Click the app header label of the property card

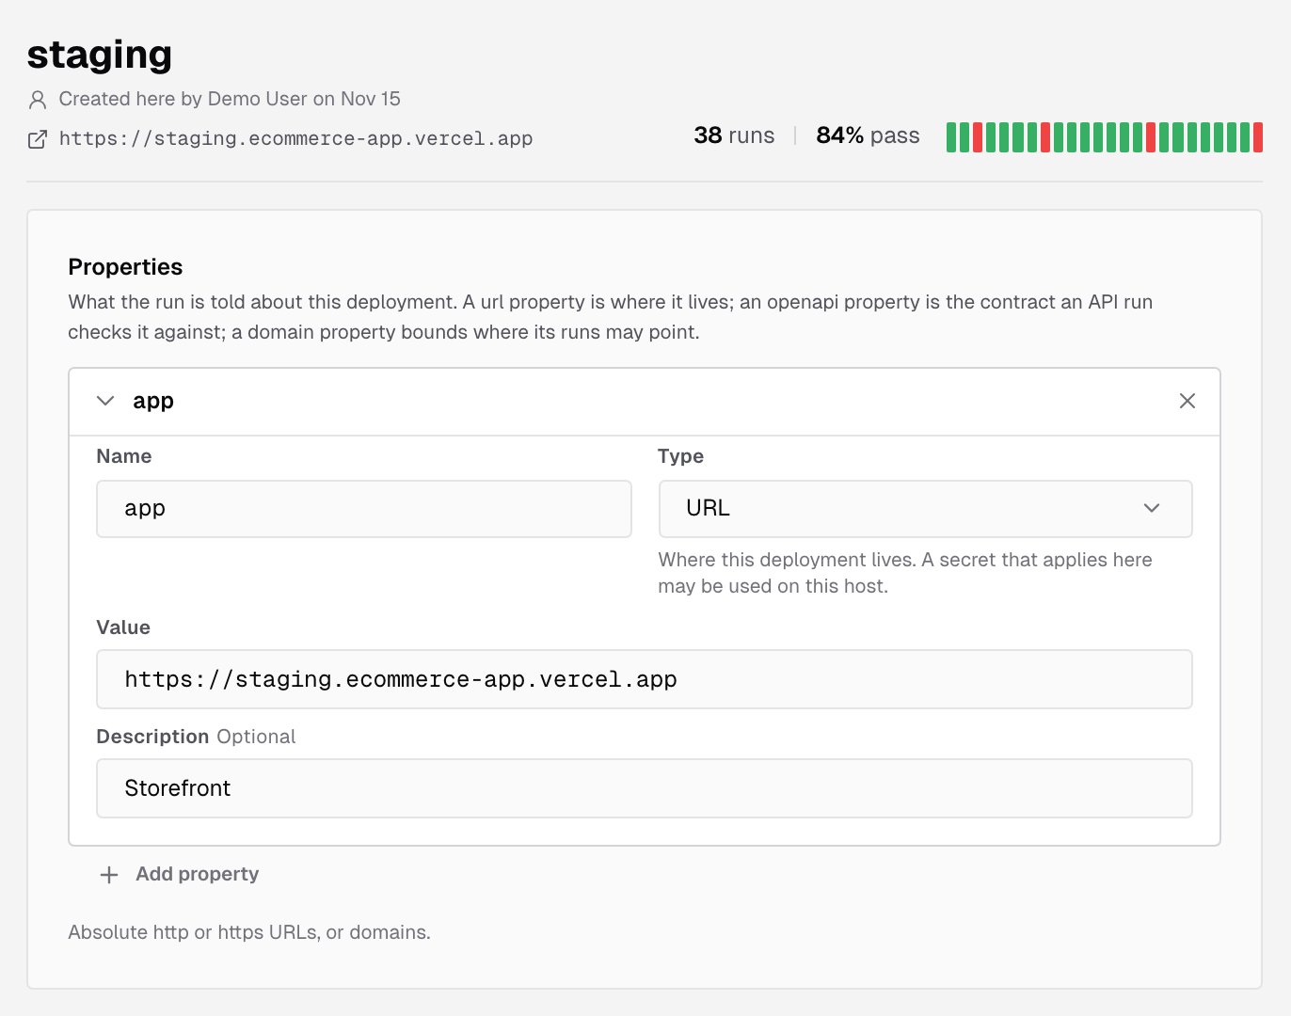[153, 401]
